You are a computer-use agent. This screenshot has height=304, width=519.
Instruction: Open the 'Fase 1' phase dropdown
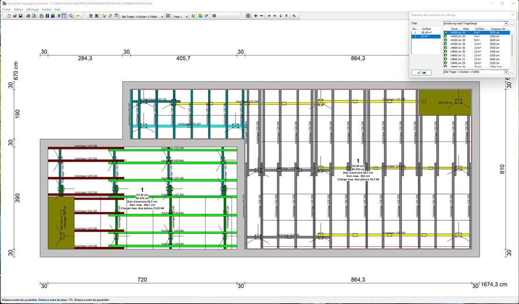[187, 16]
